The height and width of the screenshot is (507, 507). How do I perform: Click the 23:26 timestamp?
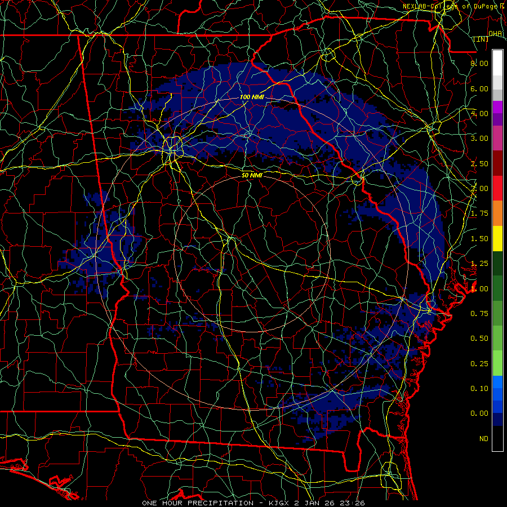353,503
